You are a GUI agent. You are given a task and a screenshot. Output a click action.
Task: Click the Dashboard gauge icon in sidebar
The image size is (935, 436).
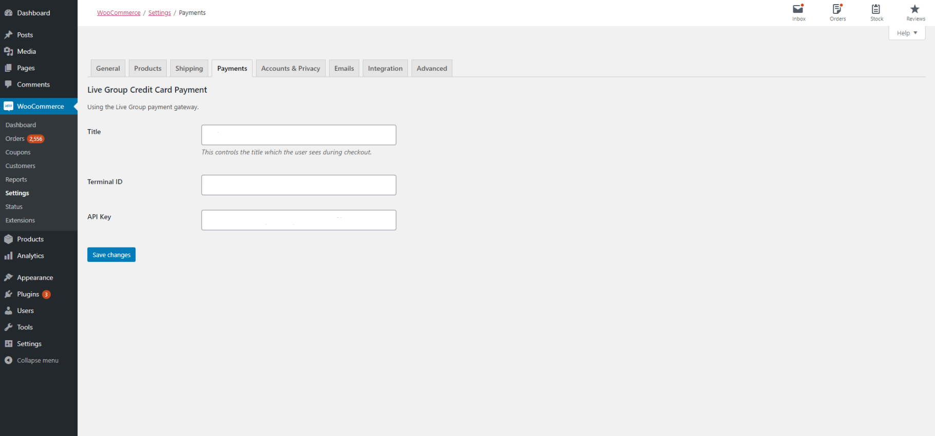point(9,13)
